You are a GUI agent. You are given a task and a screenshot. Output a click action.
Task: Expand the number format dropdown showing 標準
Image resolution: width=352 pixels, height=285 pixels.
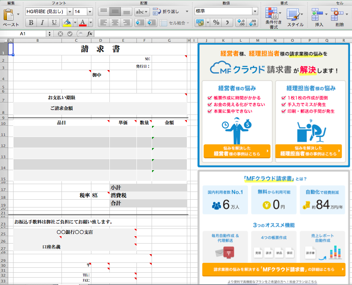pos(255,11)
